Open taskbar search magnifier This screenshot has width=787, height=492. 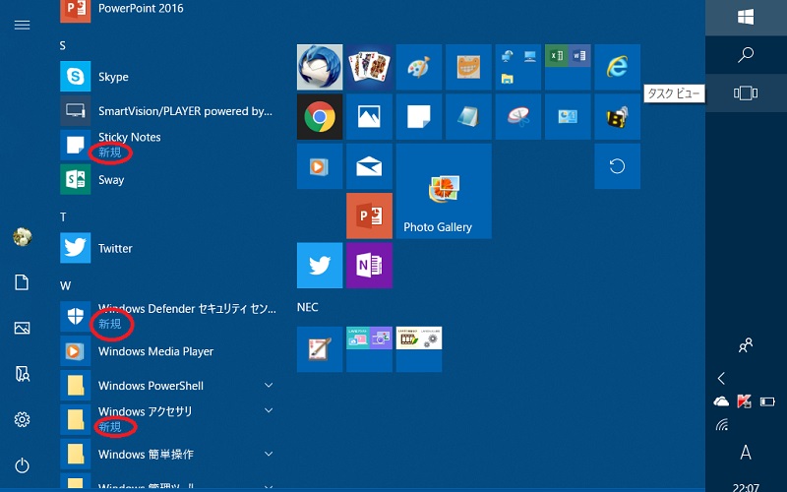coord(746,54)
